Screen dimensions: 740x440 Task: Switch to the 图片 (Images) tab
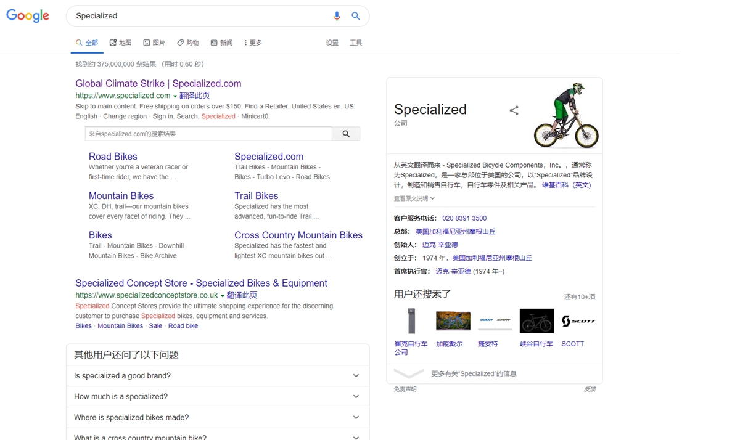[154, 43]
